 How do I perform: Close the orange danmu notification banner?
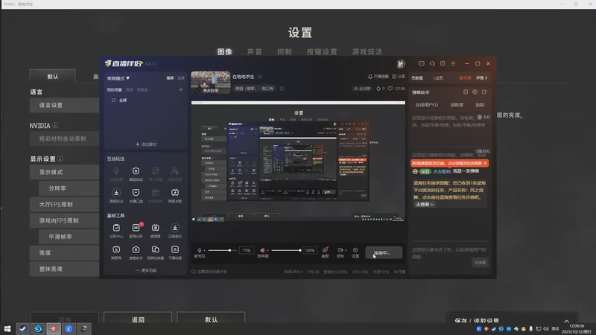pos(485,163)
